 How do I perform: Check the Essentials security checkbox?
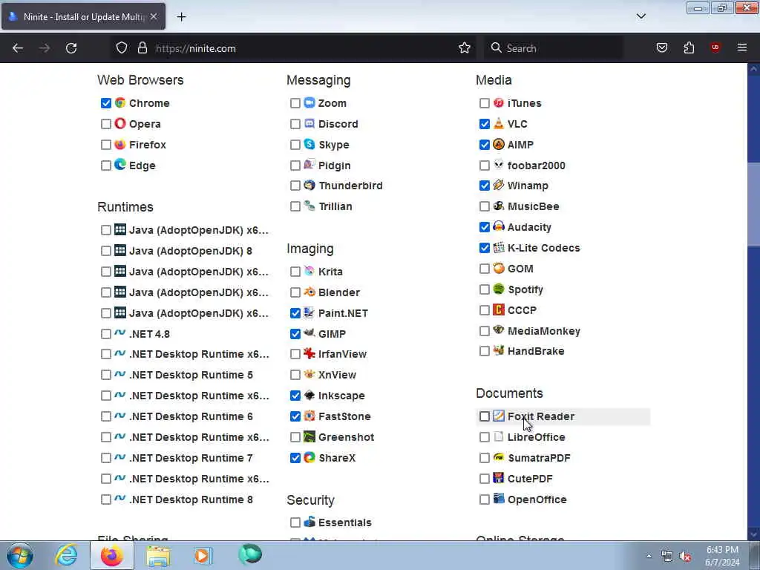coord(295,522)
